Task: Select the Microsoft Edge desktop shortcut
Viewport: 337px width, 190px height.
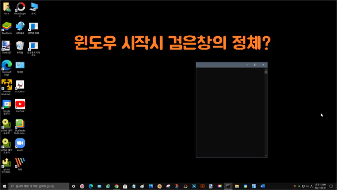Action: coord(6,68)
